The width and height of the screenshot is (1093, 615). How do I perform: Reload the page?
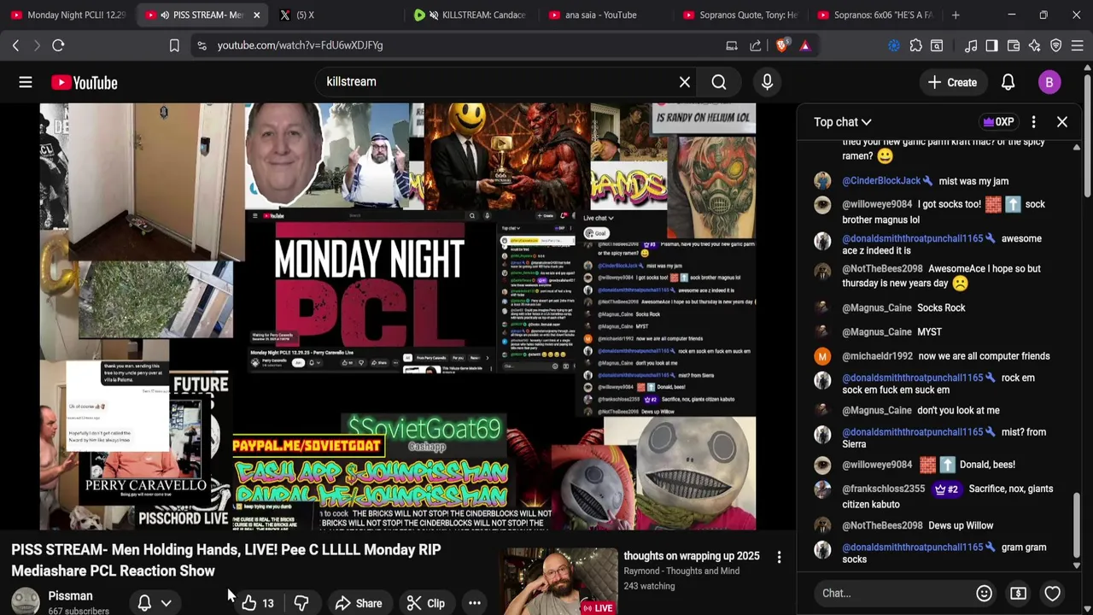pos(58,45)
